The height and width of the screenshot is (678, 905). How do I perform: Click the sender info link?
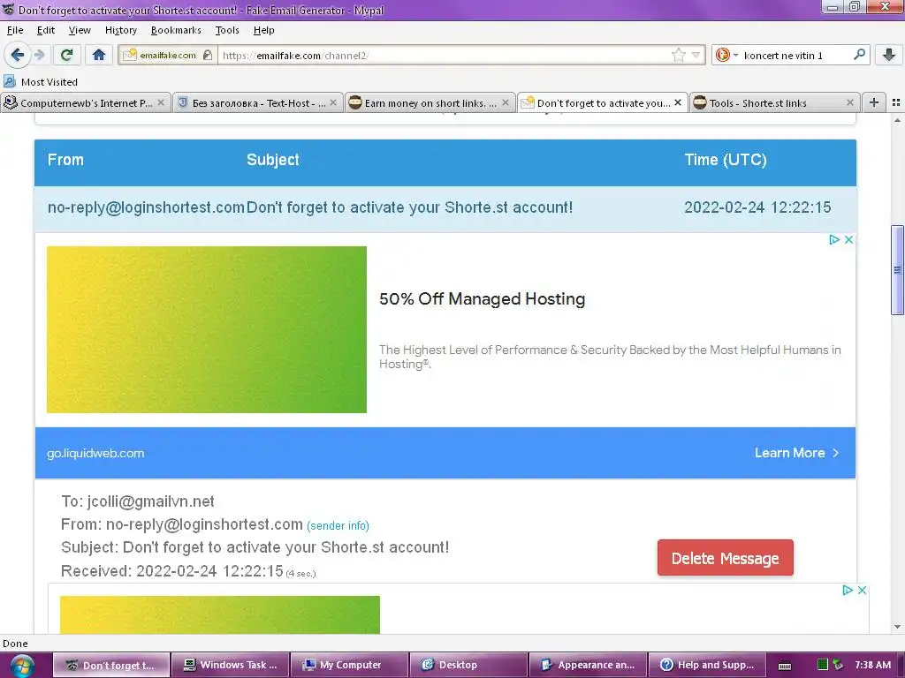pos(338,526)
